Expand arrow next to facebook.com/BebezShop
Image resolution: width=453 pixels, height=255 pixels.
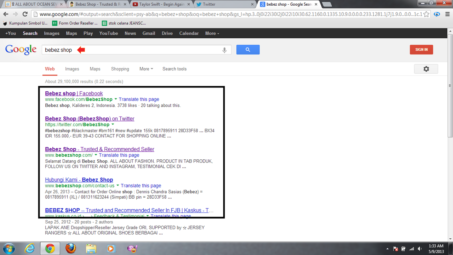pos(116,100)
